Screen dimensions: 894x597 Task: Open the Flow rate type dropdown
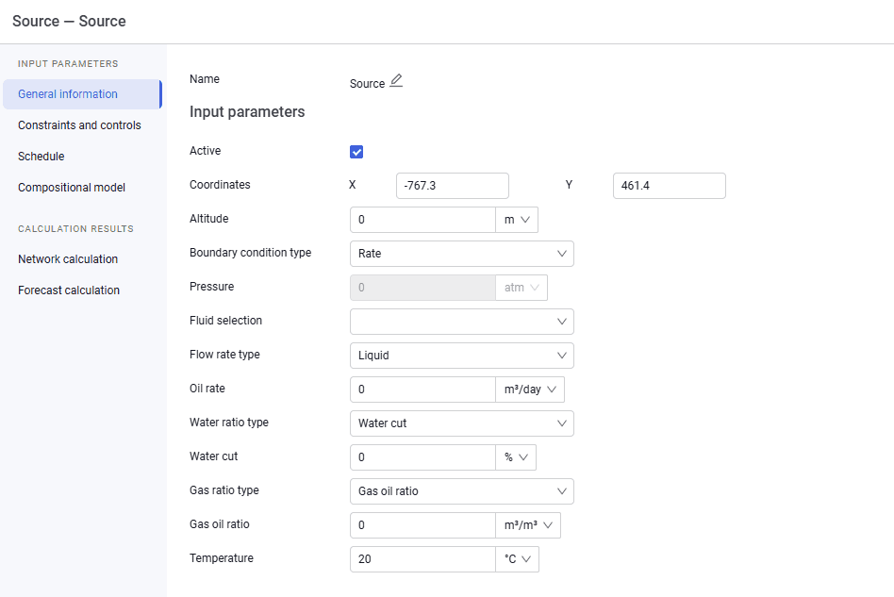pyautogui.click(x=462, y=356)
